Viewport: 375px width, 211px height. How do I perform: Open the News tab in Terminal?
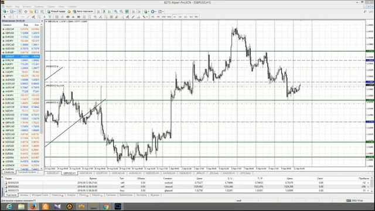pos(57,195)
